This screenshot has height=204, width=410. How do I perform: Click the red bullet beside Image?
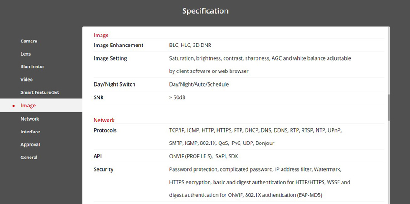tap(14, 106)
